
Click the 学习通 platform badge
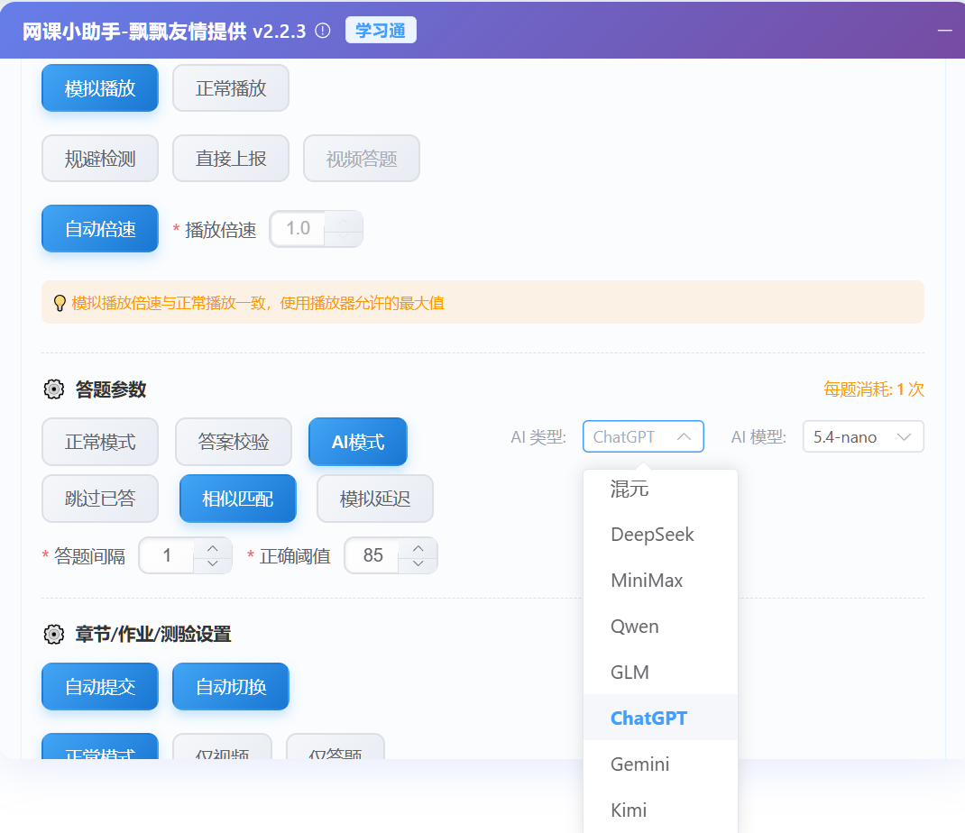[381, 31]
